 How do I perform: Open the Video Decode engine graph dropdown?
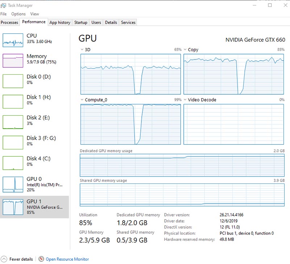pos(185,99)
